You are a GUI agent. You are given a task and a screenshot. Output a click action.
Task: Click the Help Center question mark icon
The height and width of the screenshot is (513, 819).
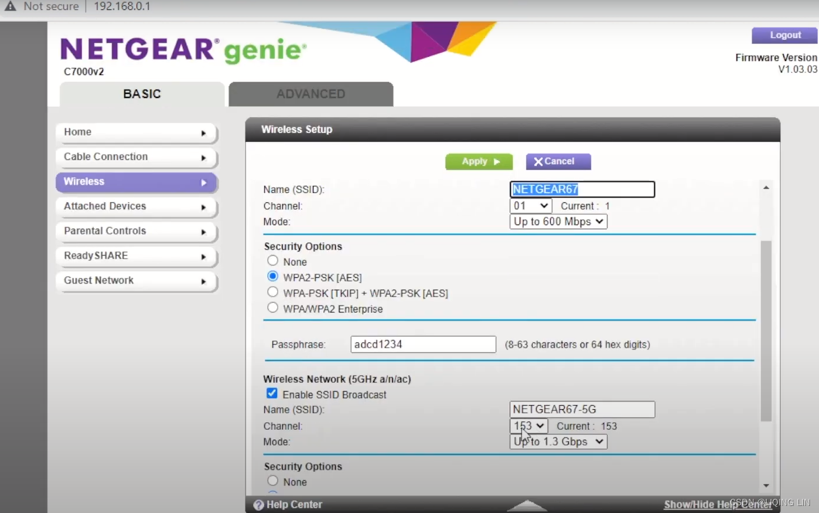pyautogui.click(x=259, y=504)
